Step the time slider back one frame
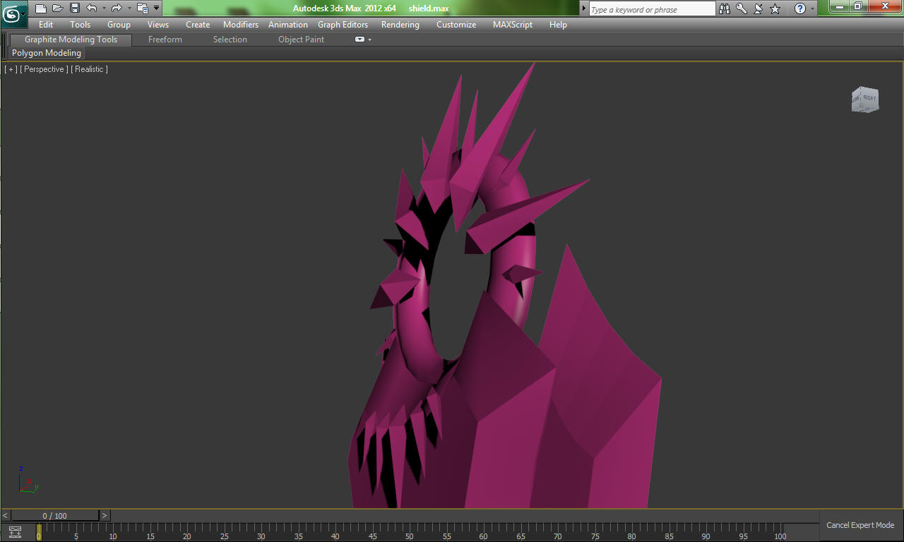 pos(6,516)
